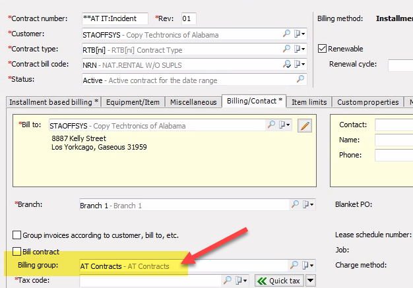This screenshot has height=288, width=413.
Task: Click the Renewal cycle field
Action: click(x=400, y=65)
